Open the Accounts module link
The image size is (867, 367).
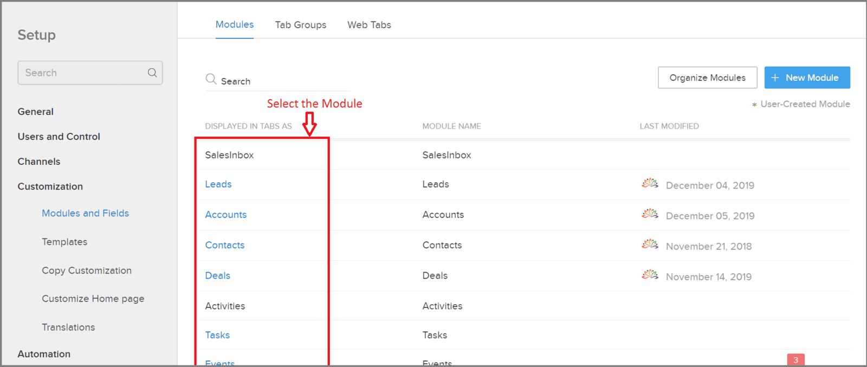226,215
